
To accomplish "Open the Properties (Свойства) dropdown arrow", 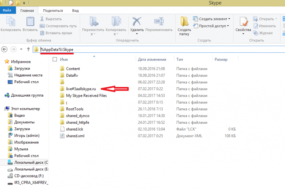I will pos(243,34).
